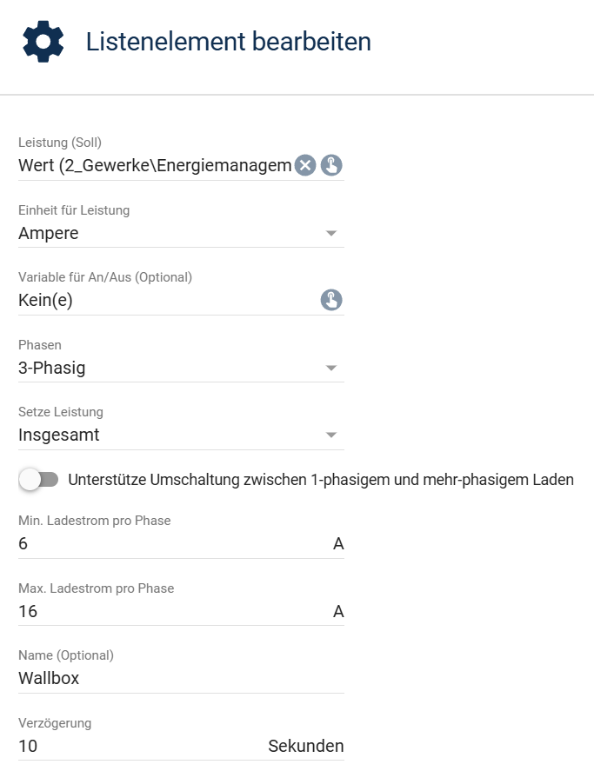Open variable picker for Leistung (Soll)
The width and height of the screenshot is (594, 771).
pos(331,165)
